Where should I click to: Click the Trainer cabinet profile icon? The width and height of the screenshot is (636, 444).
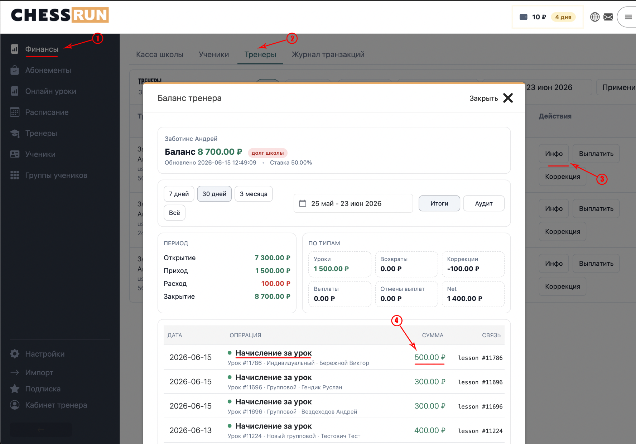coord(15,405)
